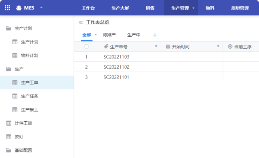259x158 pixels.
Task: Open the 生产计划 worksheet under folder
Action: point(30,42)
